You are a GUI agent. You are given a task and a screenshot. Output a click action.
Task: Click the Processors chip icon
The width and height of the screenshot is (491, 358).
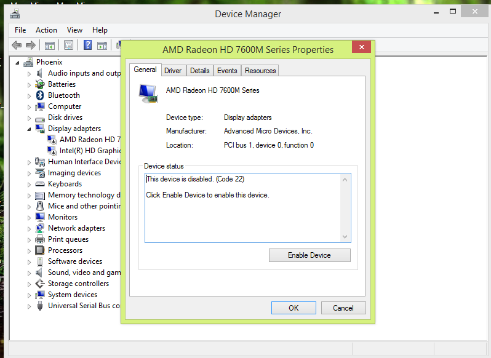[40, 250]
